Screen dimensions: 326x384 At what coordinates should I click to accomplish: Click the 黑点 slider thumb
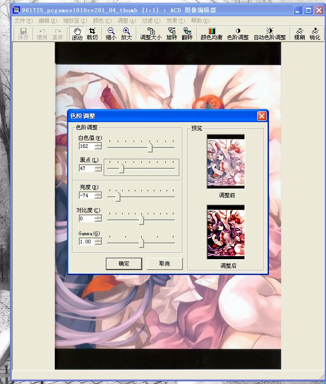point(121,169)
